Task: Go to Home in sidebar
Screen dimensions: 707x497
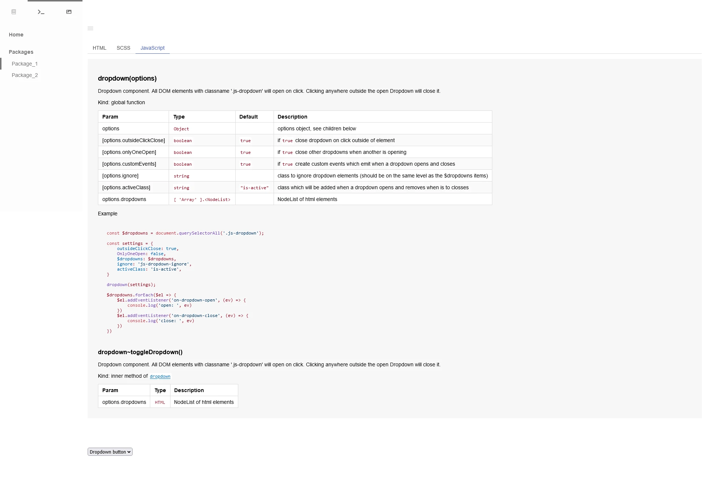Action: click(16, 35)
